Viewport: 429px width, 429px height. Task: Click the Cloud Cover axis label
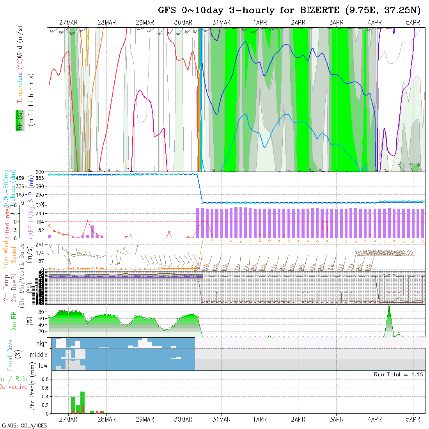[x=10, y=354]
